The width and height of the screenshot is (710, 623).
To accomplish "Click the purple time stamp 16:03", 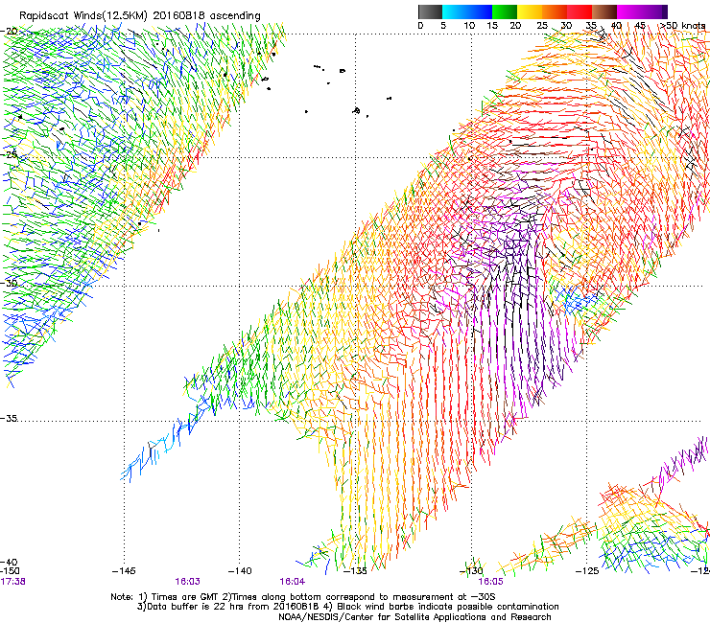I will point(187,582).
